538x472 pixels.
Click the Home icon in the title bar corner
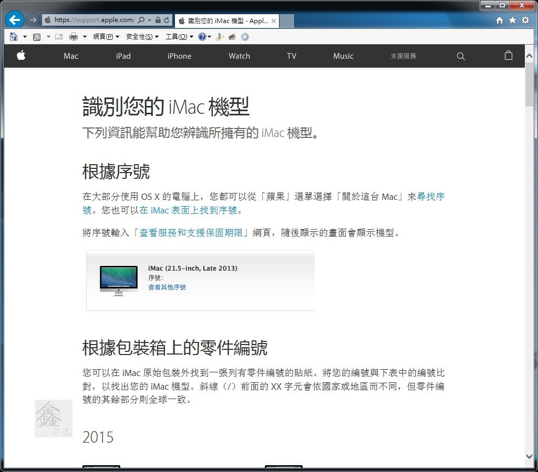coord(500,20)
